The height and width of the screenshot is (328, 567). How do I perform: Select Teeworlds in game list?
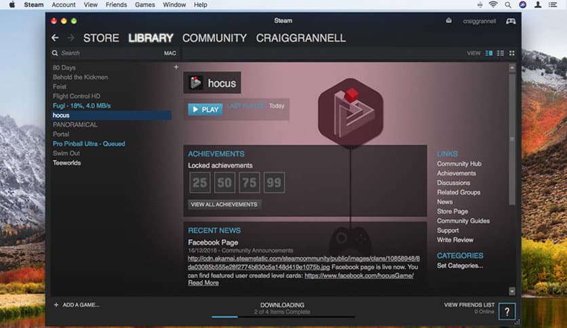click(67, 163)
